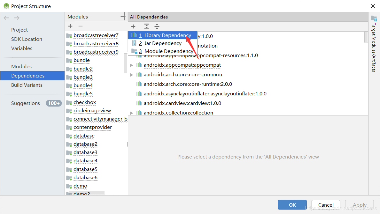Open Suggestions section

(x=26, y=103)
